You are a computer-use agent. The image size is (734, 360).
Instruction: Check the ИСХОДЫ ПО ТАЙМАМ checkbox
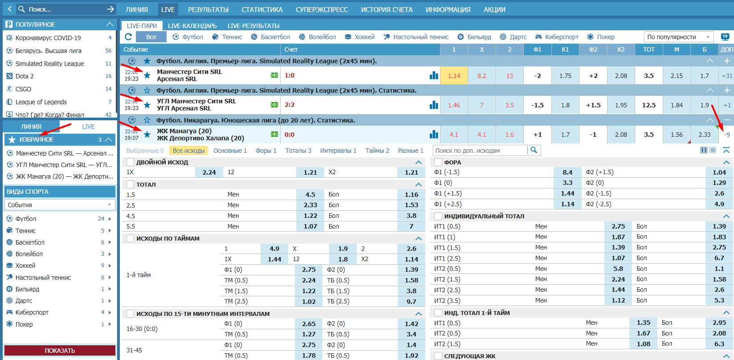coord(130,238)
